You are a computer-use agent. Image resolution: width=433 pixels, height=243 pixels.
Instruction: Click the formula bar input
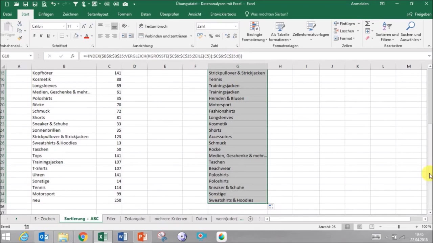(254, 56)
